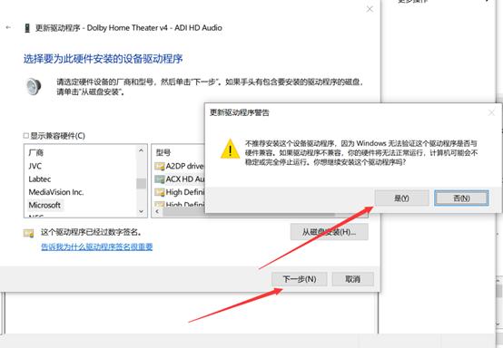Click manufacturer list scroll-up arrow
Image resolution: width=503 pixels, height=348 pixels.
141,150
